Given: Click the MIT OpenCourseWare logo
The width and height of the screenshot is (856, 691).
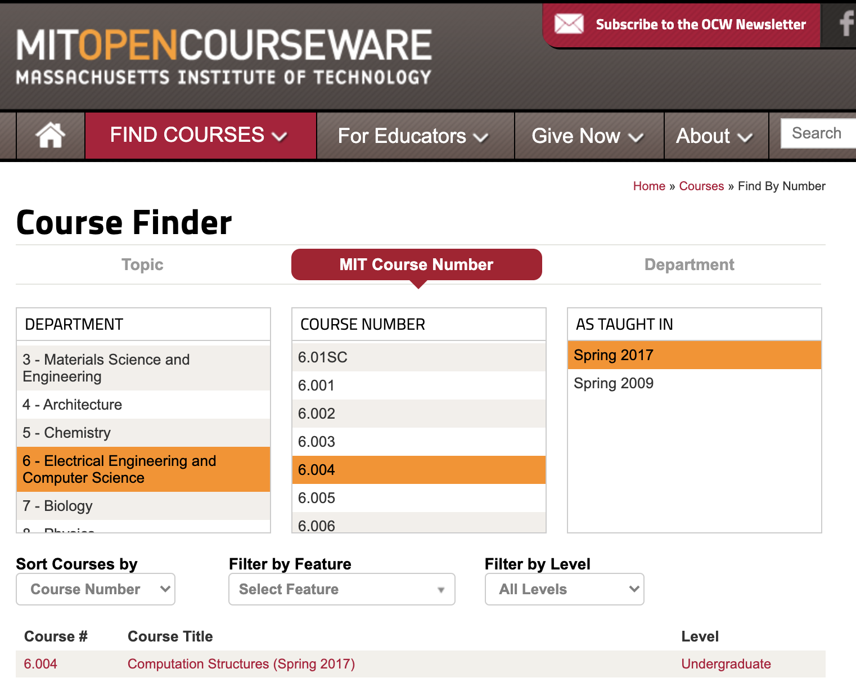Looking at the screenshot, I should pos(224,56).
